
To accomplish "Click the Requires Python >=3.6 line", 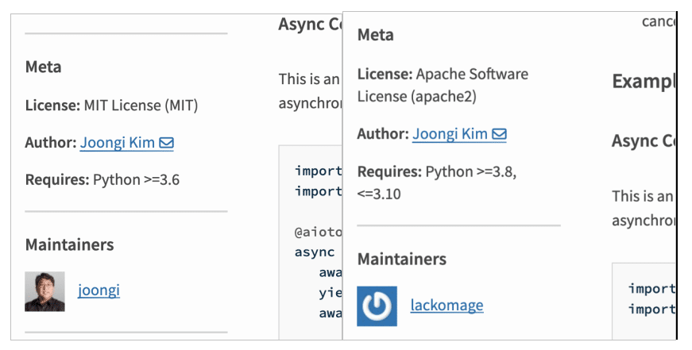I will point(102,179).
